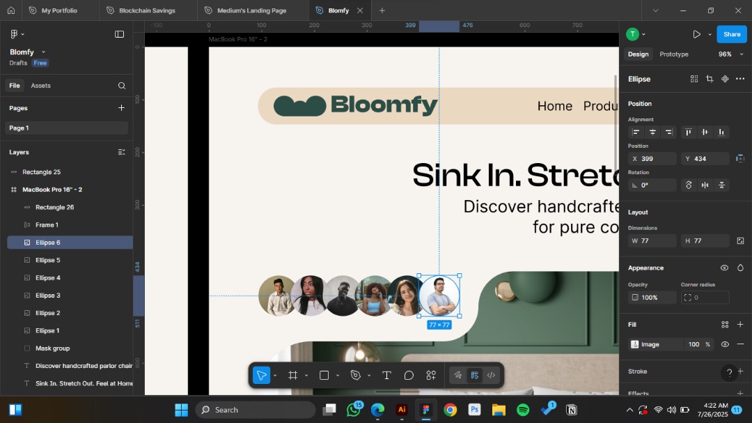Align the selection right
Image resolution: width=752 pixels, height=423 pixels.
click(x=668, y=132)
